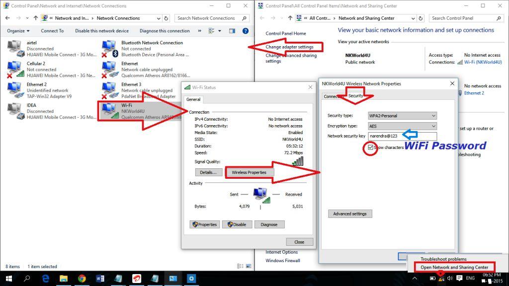Viewport: 509px width, 286px height.
Task: Toggle the Show characters checkbox
Action: pos(370,147)
